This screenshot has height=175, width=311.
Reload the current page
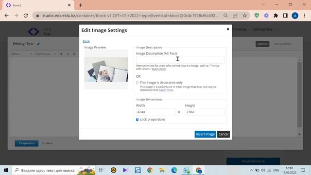(26, 16)
